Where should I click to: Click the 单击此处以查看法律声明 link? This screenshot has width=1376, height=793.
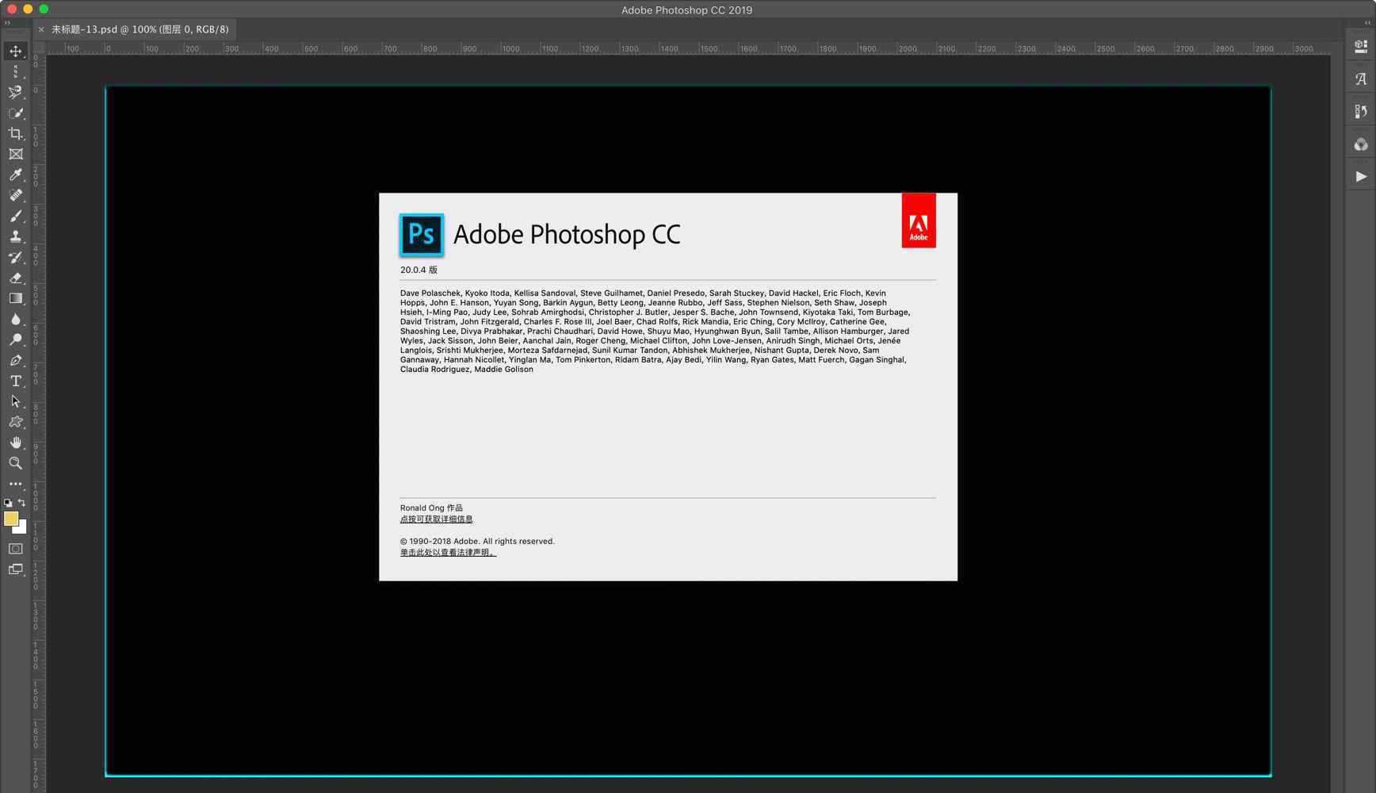tap(448, 553)
